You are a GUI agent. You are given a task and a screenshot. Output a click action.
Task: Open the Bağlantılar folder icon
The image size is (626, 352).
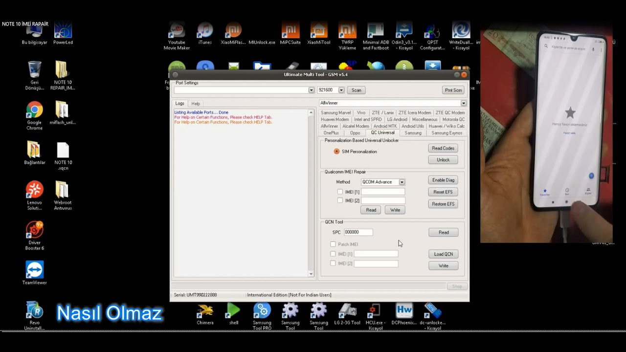(34, 154)
